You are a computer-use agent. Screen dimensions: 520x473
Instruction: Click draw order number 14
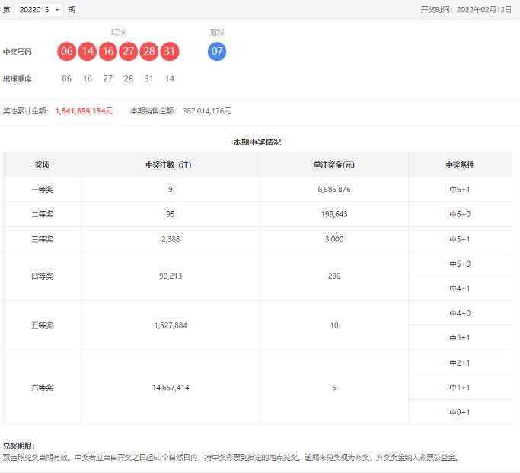point(170,79)
